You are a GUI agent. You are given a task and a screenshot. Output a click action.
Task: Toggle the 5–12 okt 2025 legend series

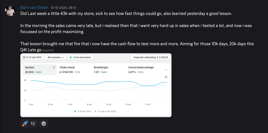[x=83, y=111]
